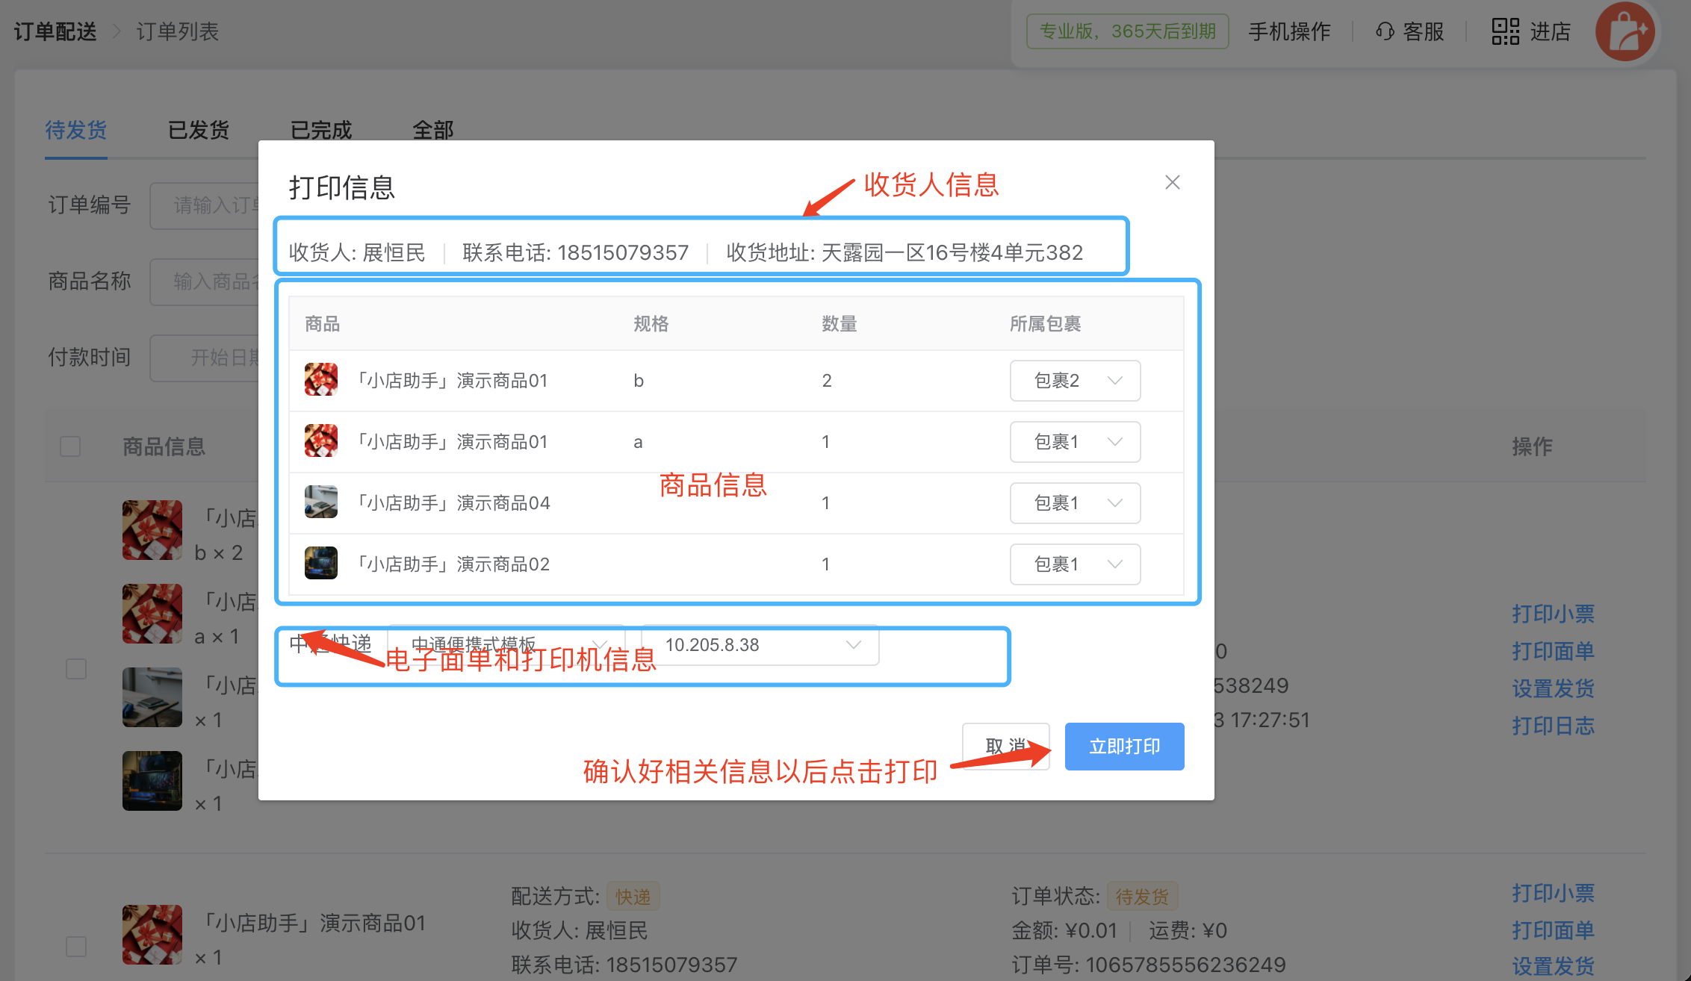
Task: Click first order's 设置发货 link
Action: 1554,688
